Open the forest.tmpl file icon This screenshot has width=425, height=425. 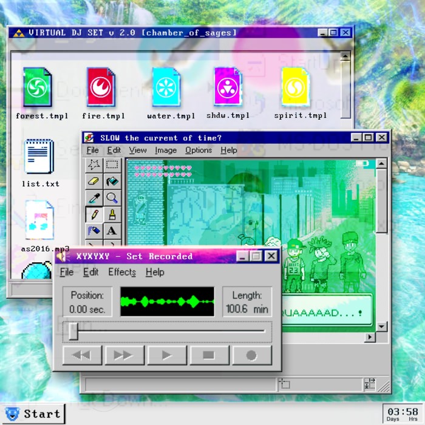click(x=38, y=87)
